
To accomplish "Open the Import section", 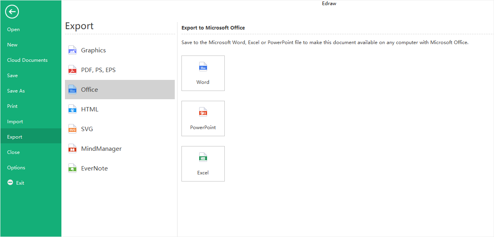I will 15,122.
